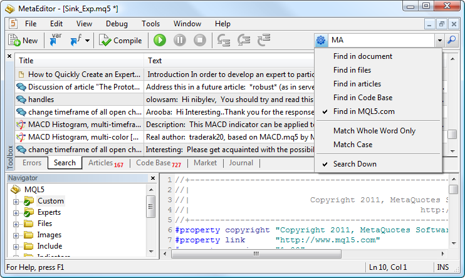Enable Match Case option
The width and height of the screenshot is (465, 278).
pos(379,145)
